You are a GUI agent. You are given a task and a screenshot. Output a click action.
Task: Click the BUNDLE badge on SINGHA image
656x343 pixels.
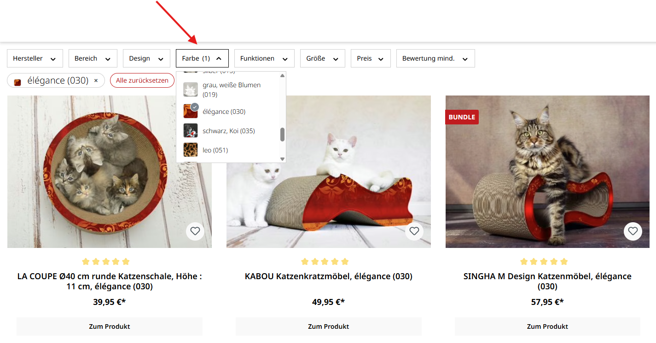[x=462, y=117]
